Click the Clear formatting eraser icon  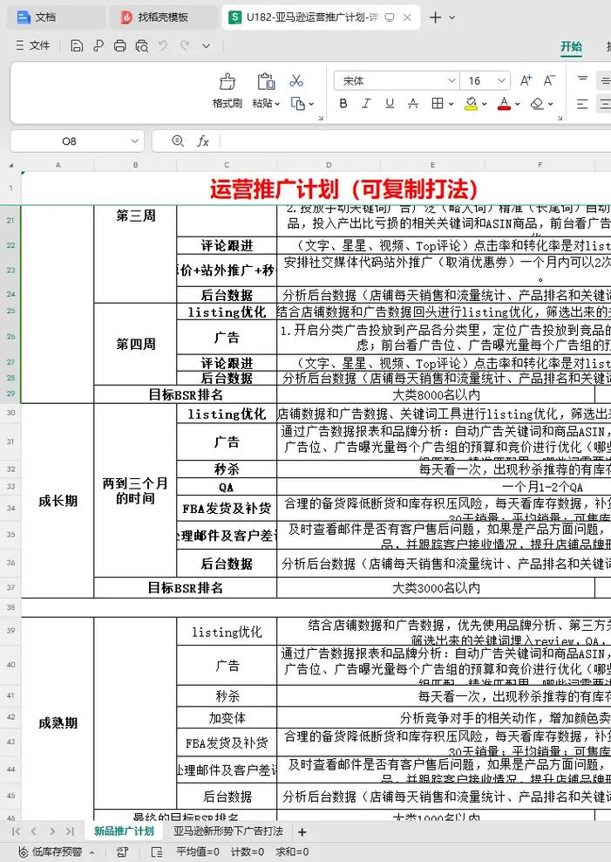coord(538,103)
